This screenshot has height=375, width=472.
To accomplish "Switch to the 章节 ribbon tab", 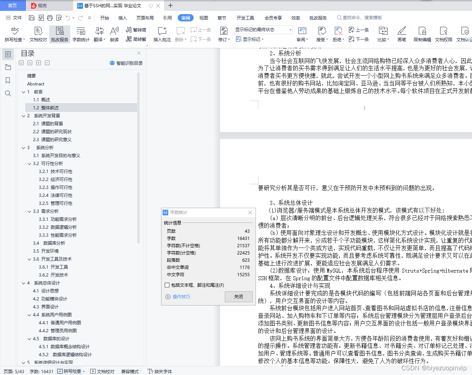I will 222,18.
